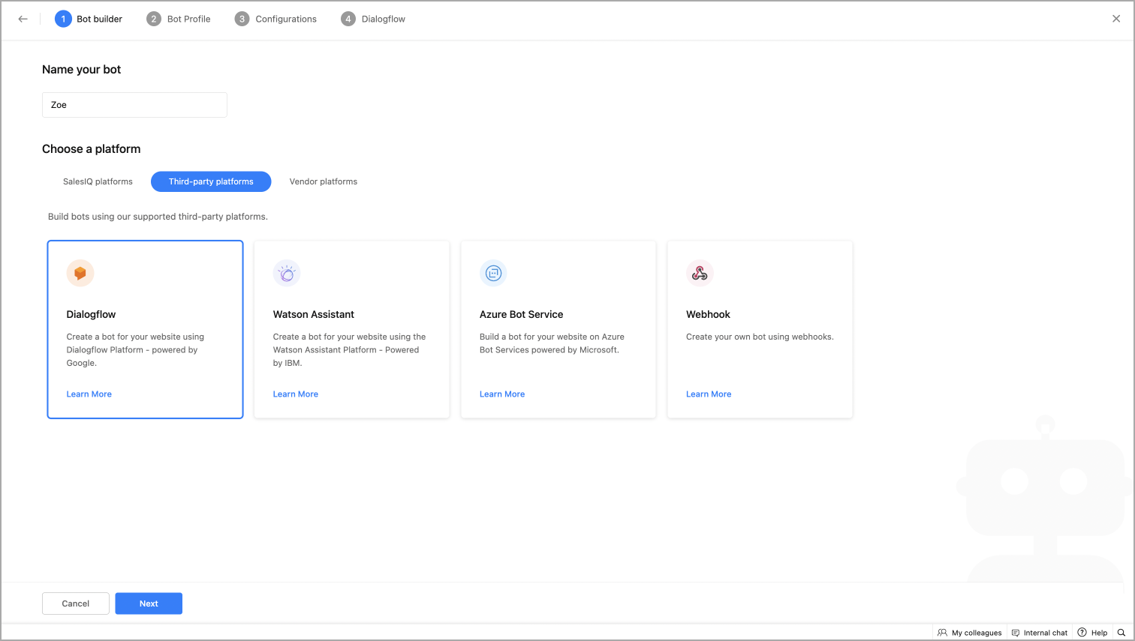The image size is (1135, 641).
Task: Open Internal chat in the status bar
Action: 1040,633
